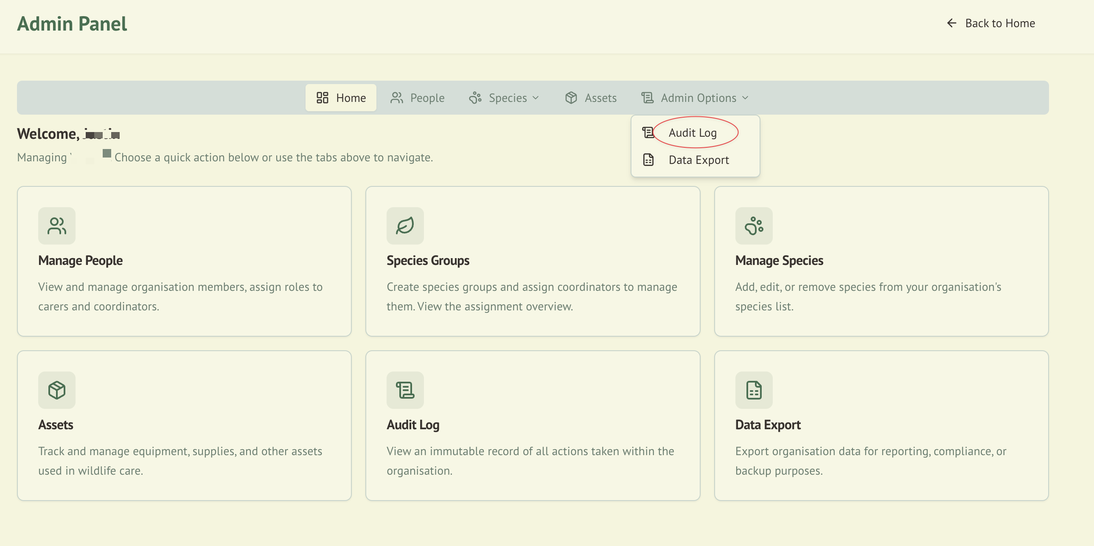Expand the Species dropdown chevron
The width and height of the screenshot is (1094, 546).
click(536, 98)
